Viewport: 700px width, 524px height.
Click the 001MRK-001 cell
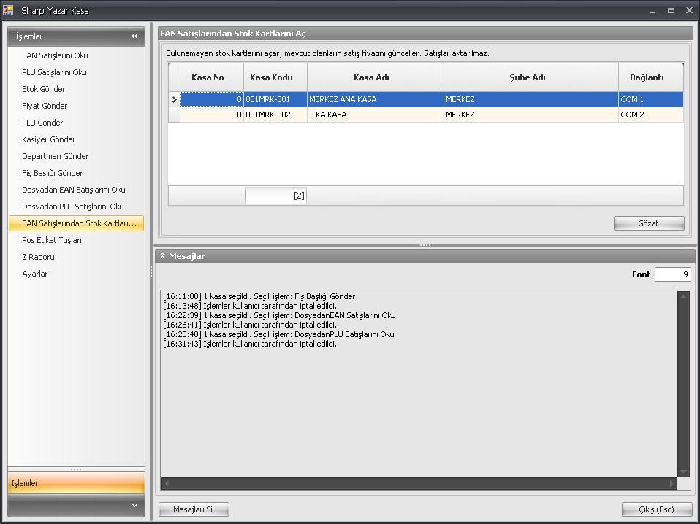coord(275,99)
